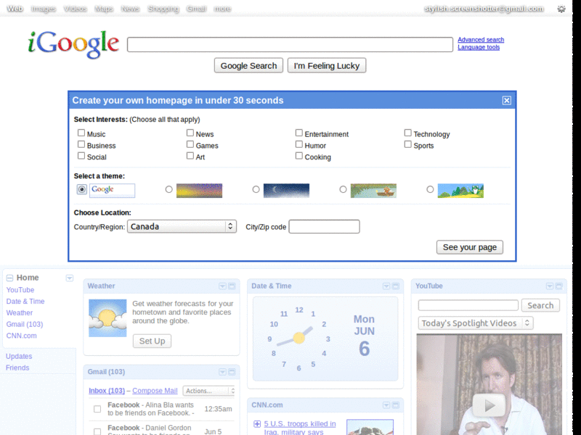The image size is (581, 435).
Task: Click the main Google search box
Action: (x=290, y=44)
